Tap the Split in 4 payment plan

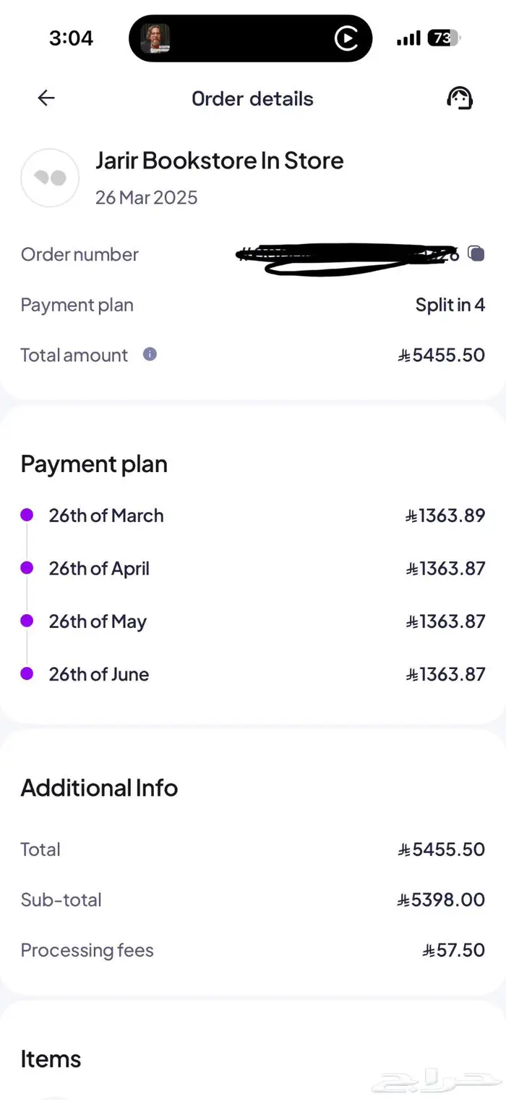[x=450, y=305]
